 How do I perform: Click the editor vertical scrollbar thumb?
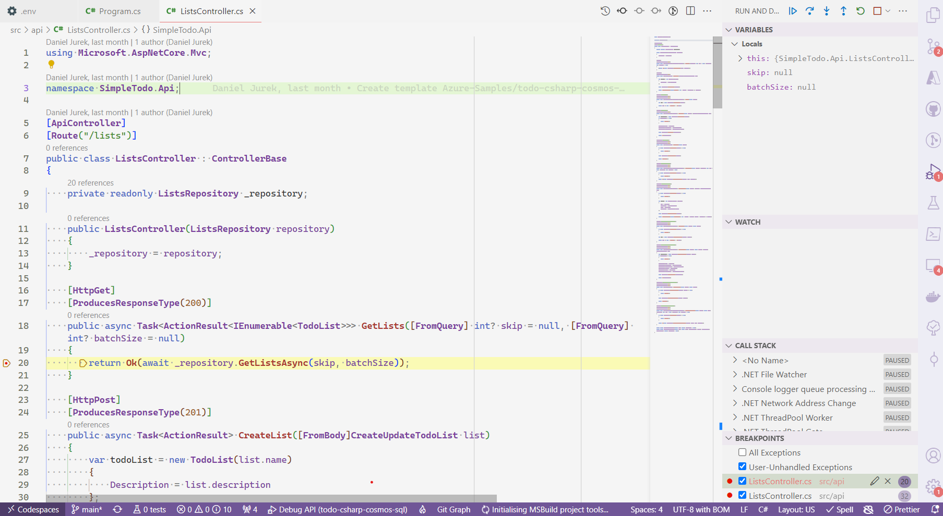click(x=718, y=72)
